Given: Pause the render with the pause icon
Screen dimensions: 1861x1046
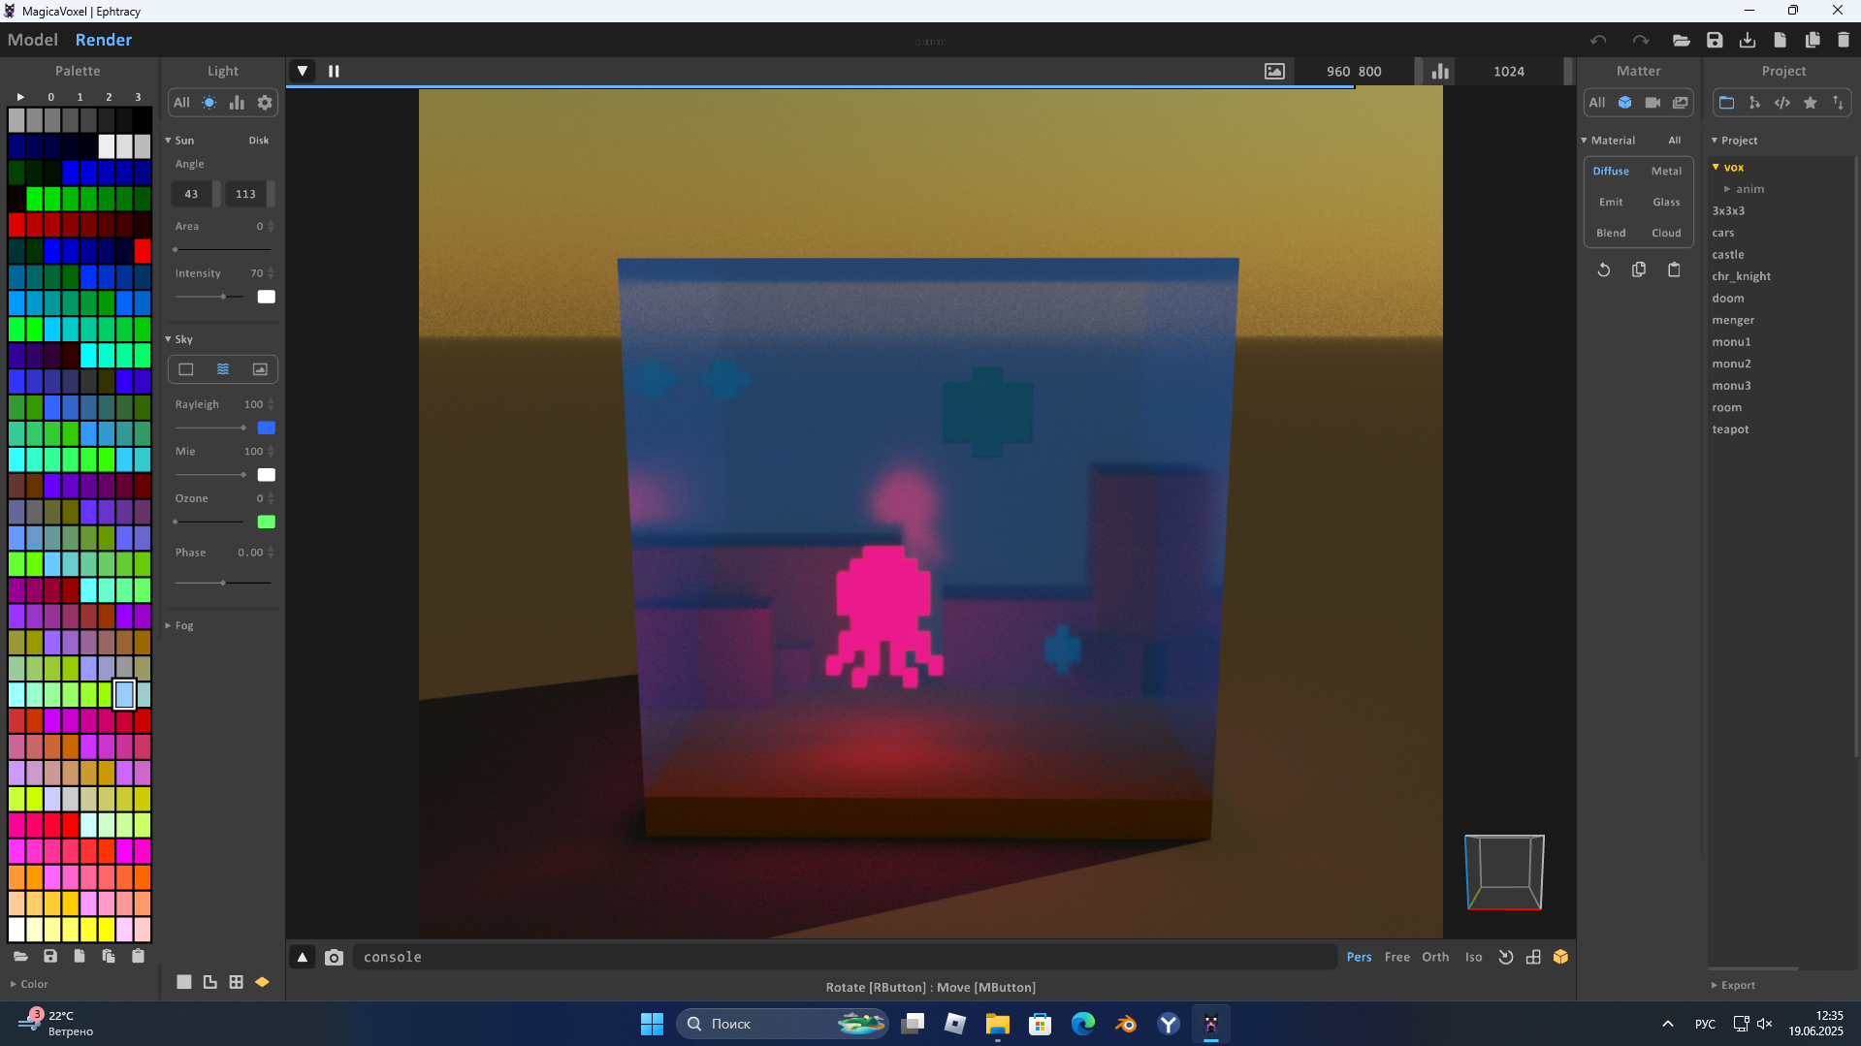Looking at the screenshot, I should pos(334,71).
